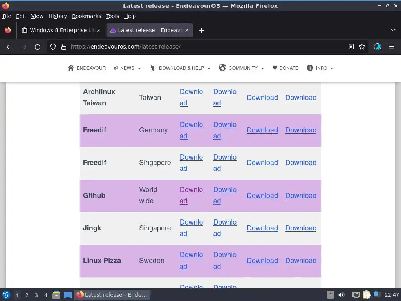Click the forward navigation arrow
This screenshot has height=301, width=401.
(x=23, y=47)
